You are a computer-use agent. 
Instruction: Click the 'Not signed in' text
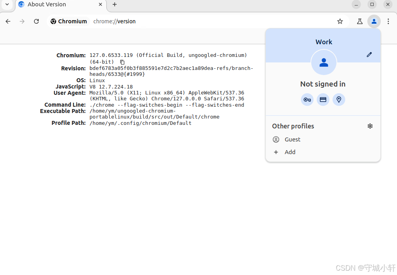pyautogui.click(x=323, y=84)
